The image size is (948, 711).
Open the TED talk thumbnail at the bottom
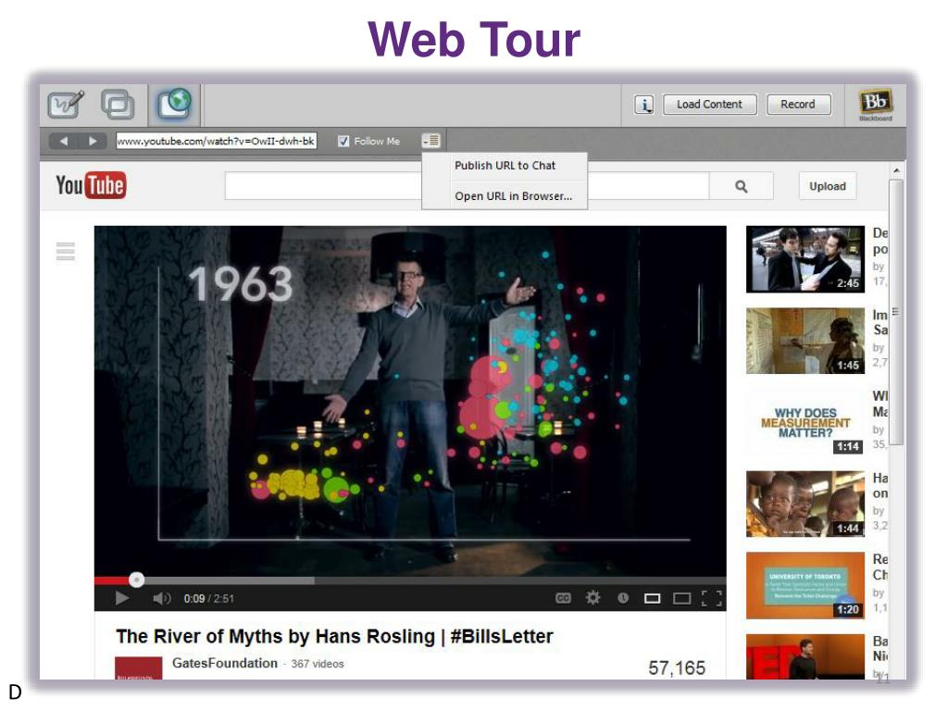click(805, 656)
